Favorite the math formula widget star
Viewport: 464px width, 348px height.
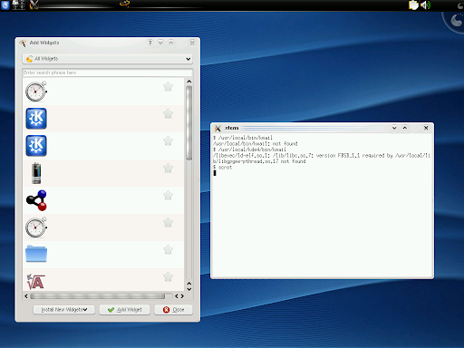point(168,276)
